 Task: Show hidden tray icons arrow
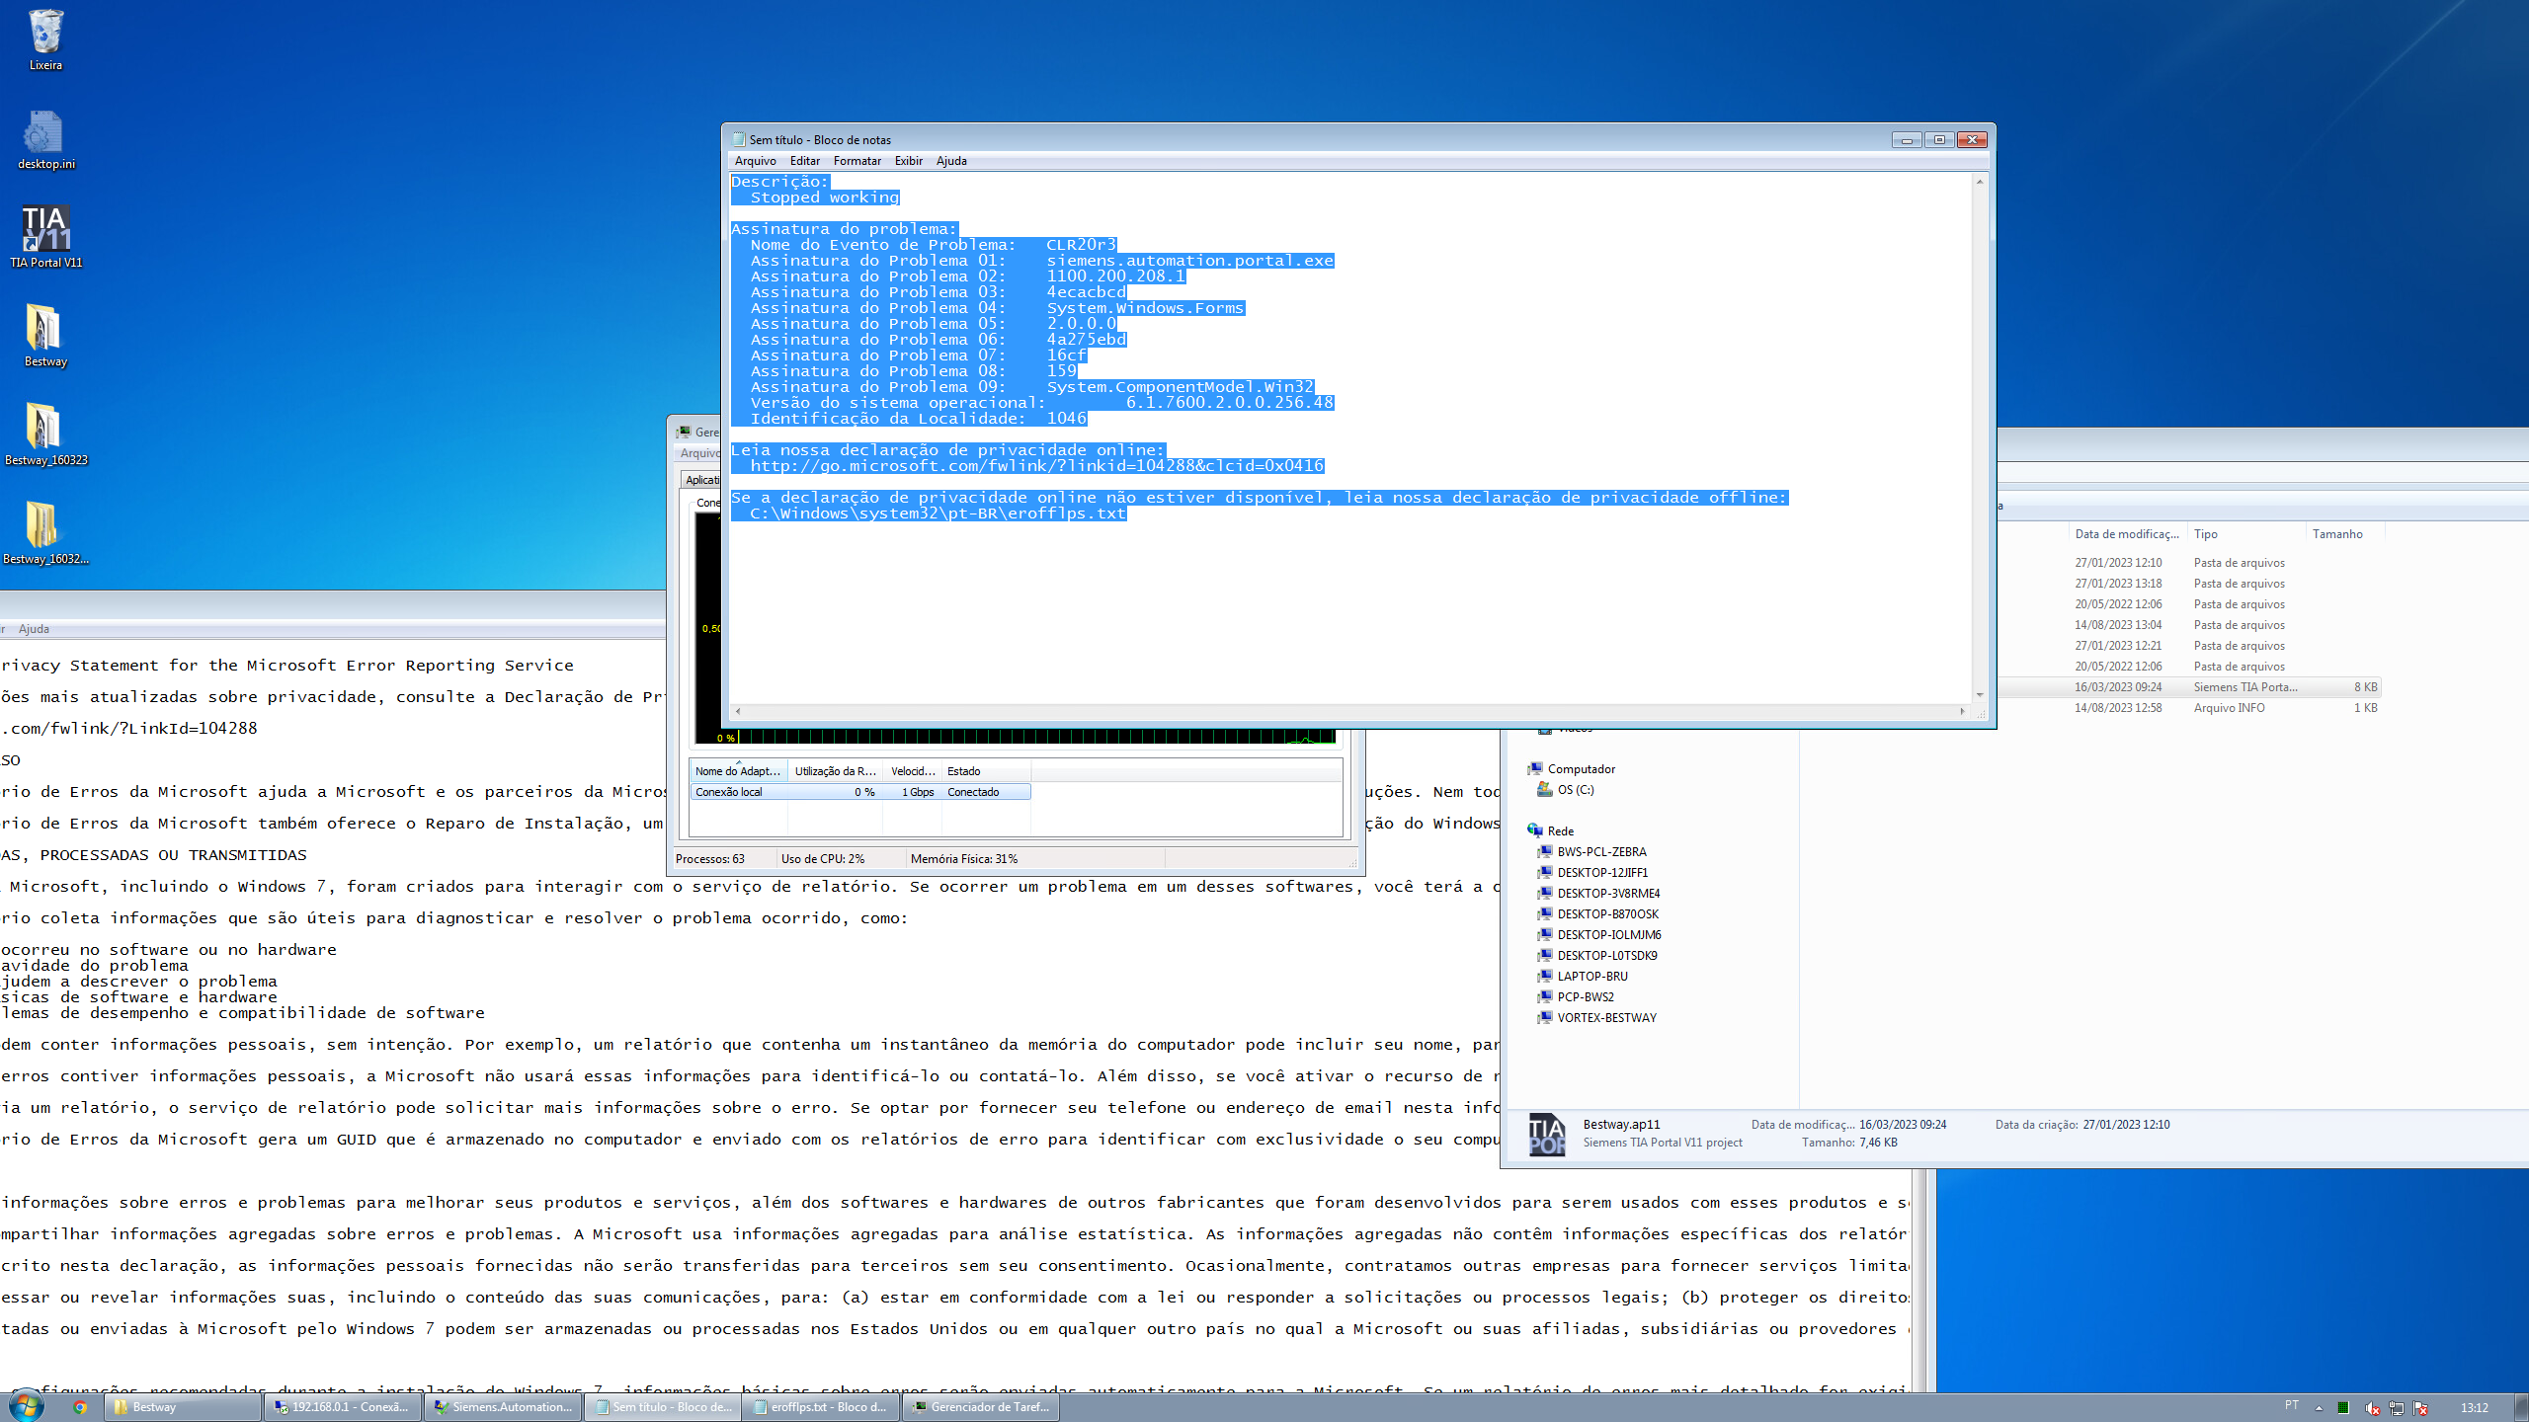2318,1407
